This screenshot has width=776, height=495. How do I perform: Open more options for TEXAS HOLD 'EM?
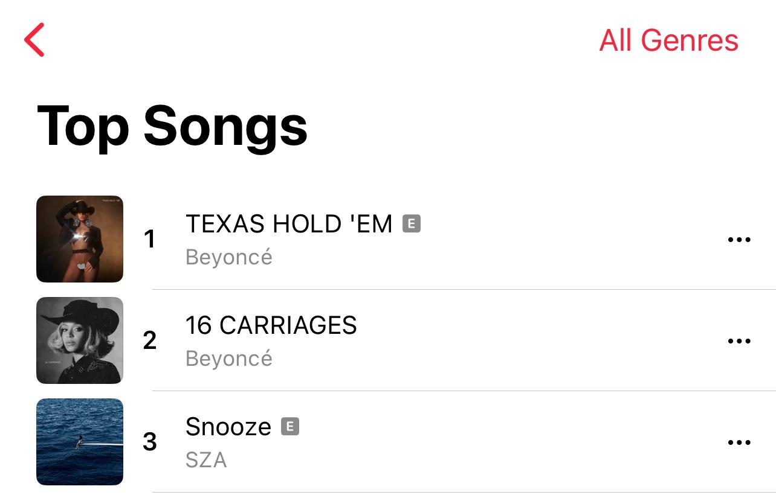pos(739,240)
